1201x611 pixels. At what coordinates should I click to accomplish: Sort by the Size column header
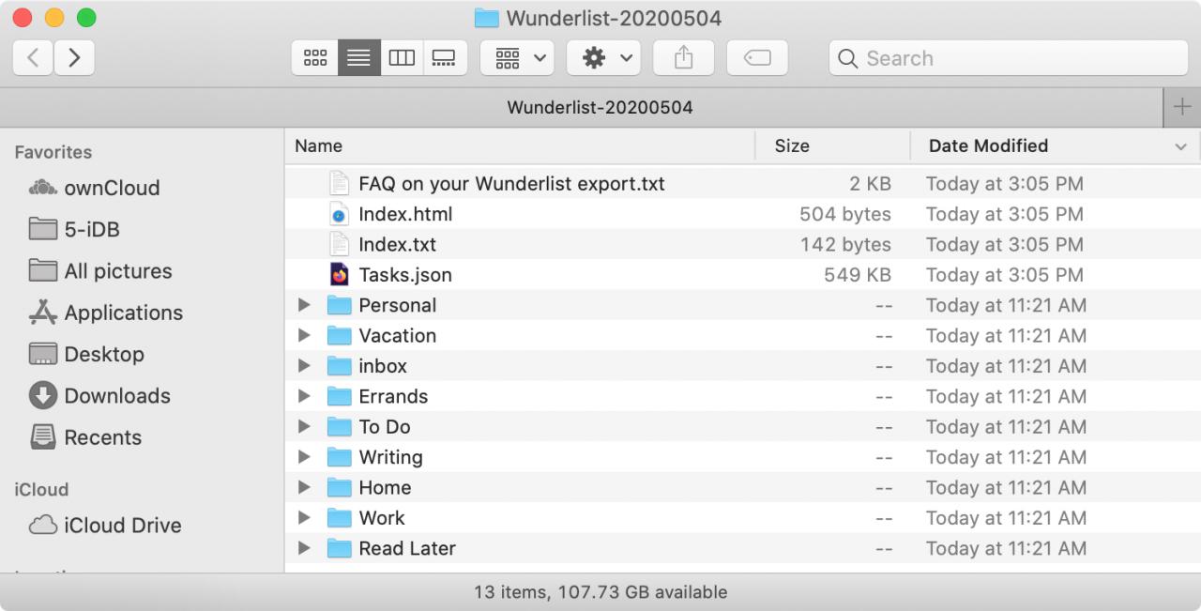832,145
